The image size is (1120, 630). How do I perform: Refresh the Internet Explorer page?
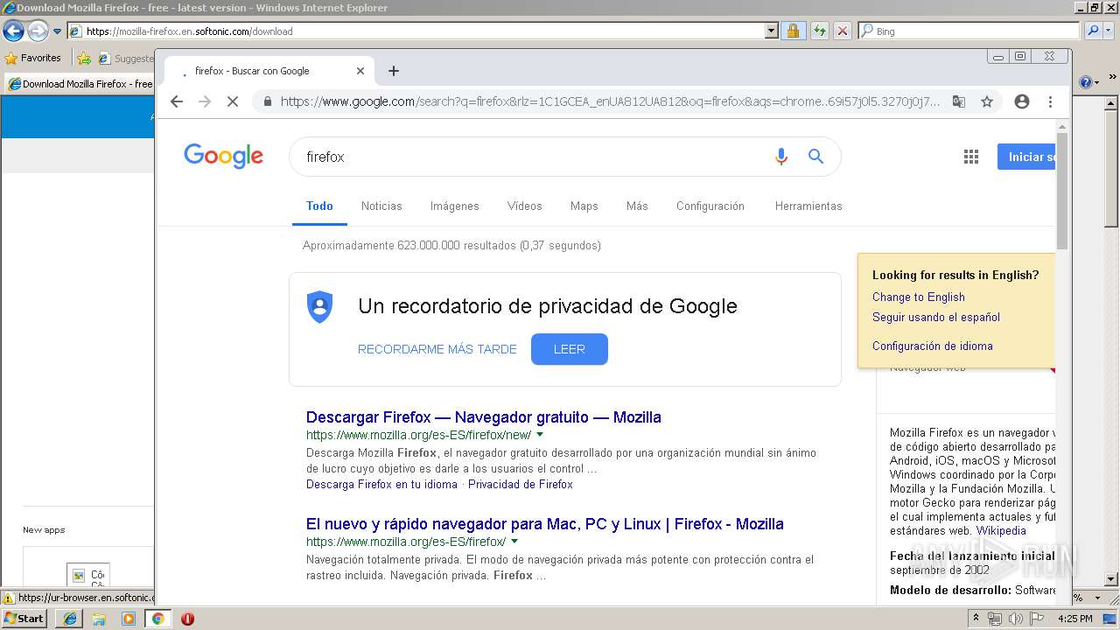pyautogui.click(x=819, y=31)
